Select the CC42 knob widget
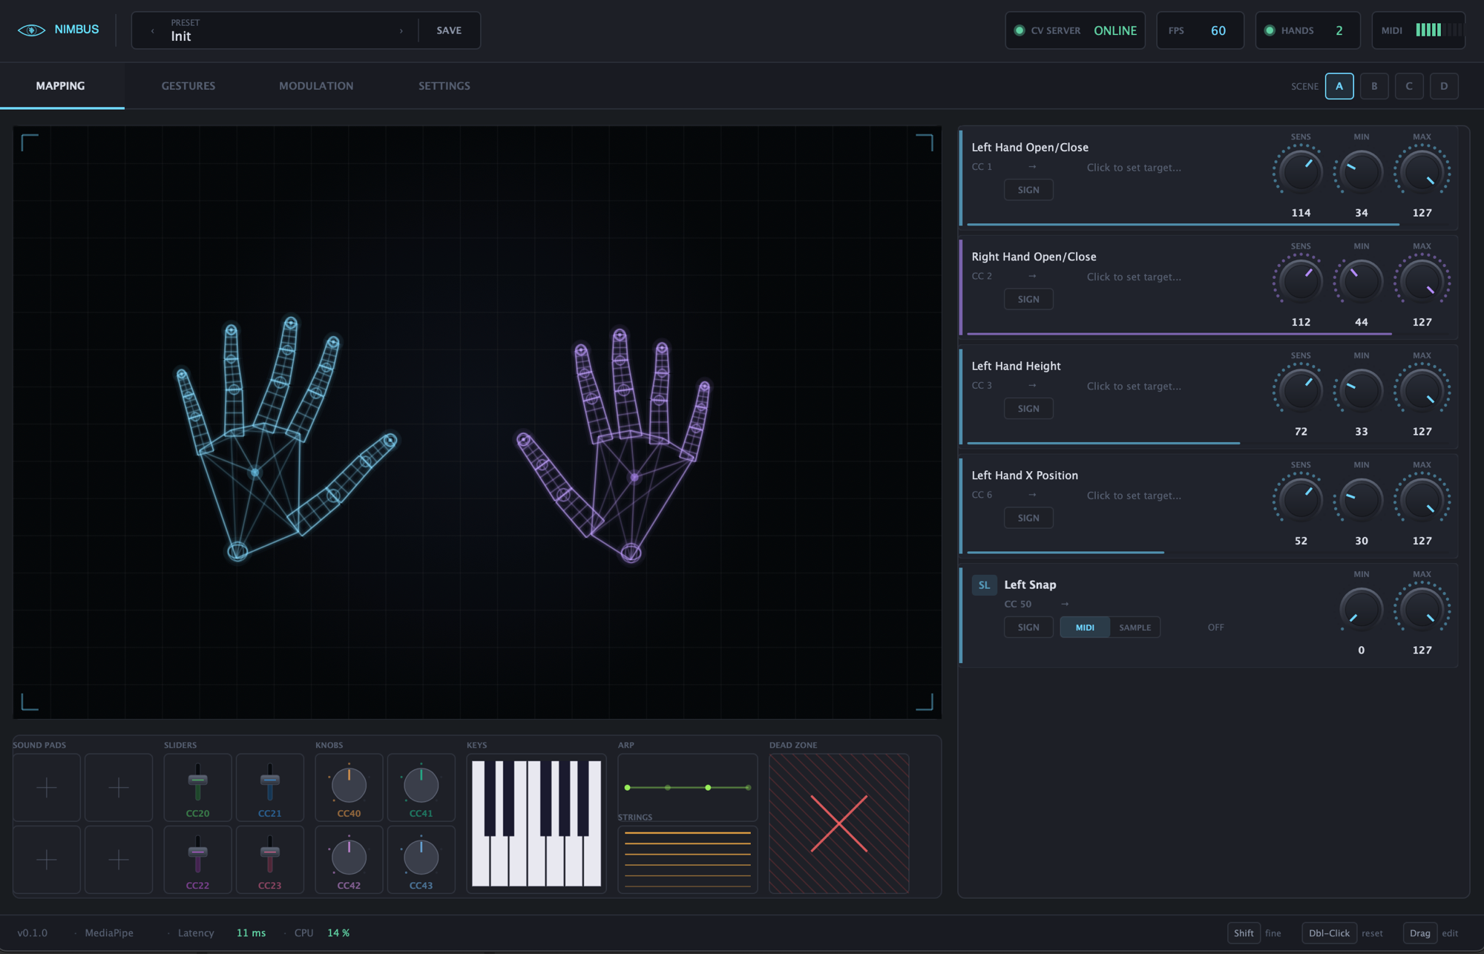 tap(349, 860)
